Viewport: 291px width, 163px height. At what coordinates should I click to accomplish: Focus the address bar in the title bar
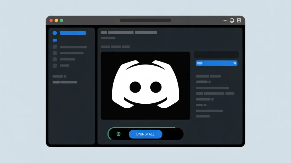pos(145,20)
